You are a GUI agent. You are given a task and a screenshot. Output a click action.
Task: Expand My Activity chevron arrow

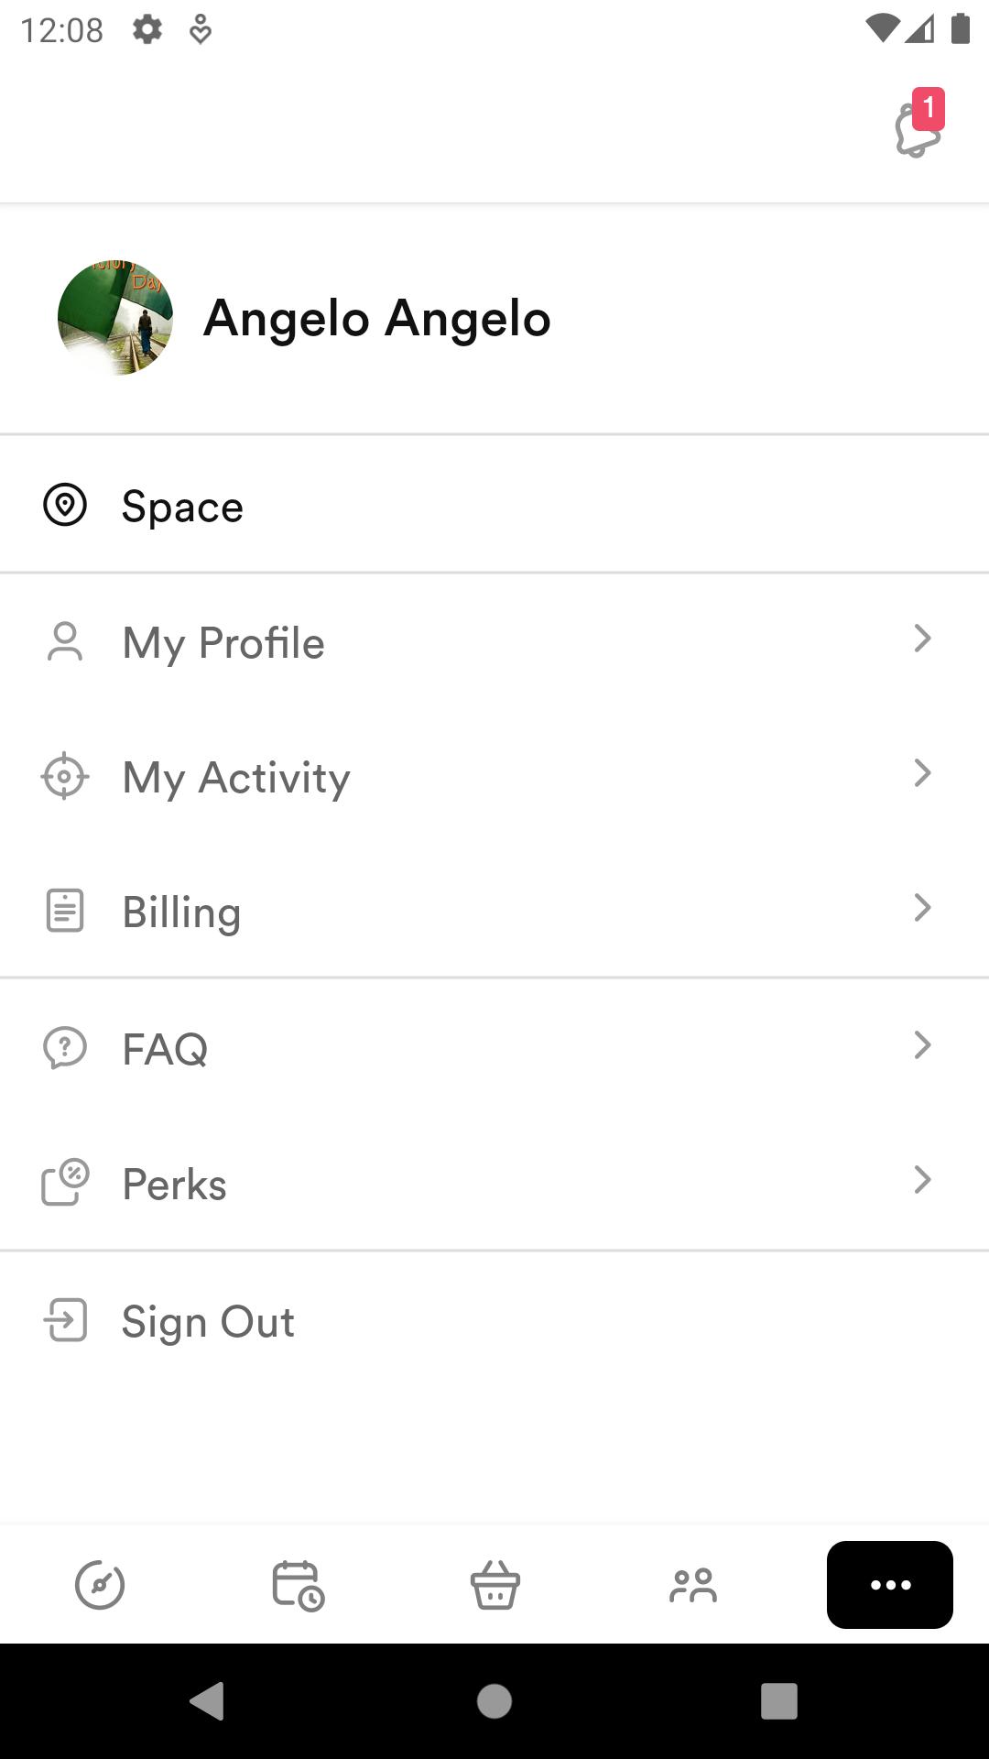pos(922,773)
